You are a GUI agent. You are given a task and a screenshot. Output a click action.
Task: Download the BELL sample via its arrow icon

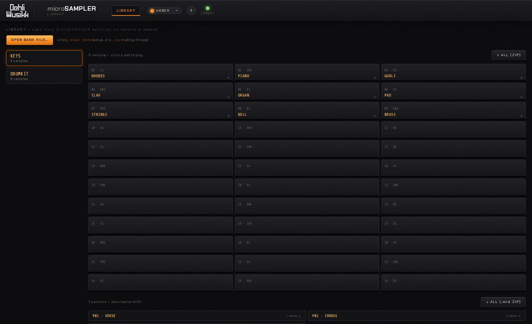coord(375,116)
